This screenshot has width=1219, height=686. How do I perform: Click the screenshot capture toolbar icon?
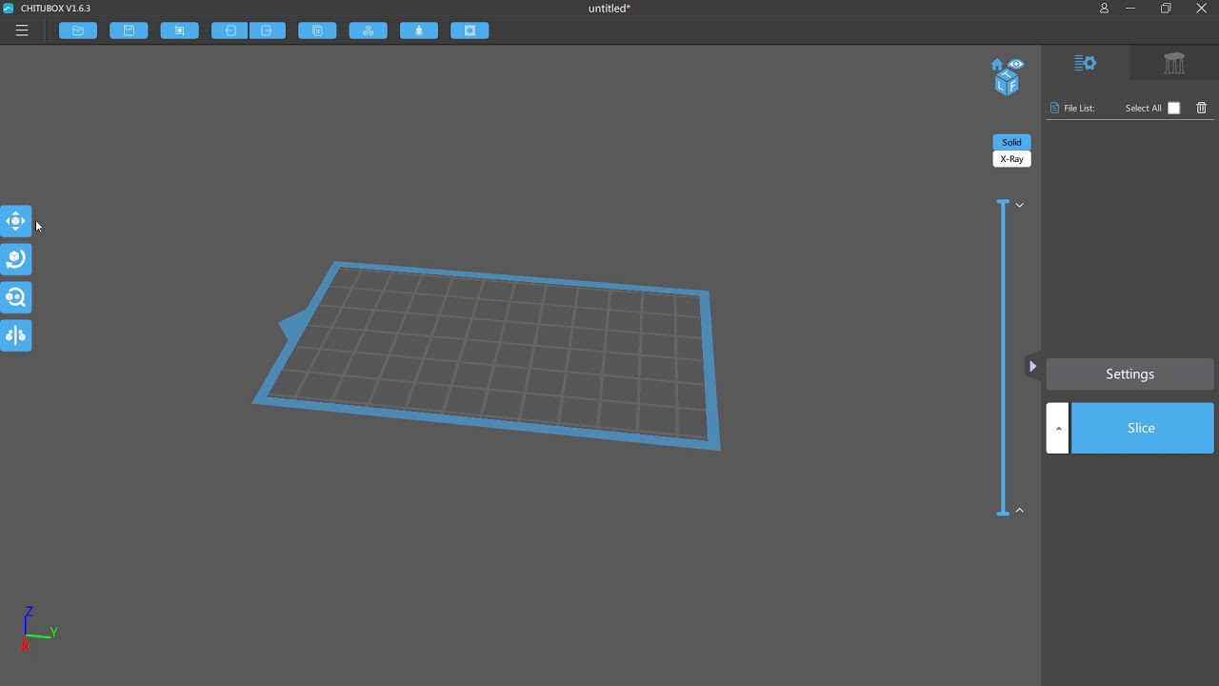179,30
